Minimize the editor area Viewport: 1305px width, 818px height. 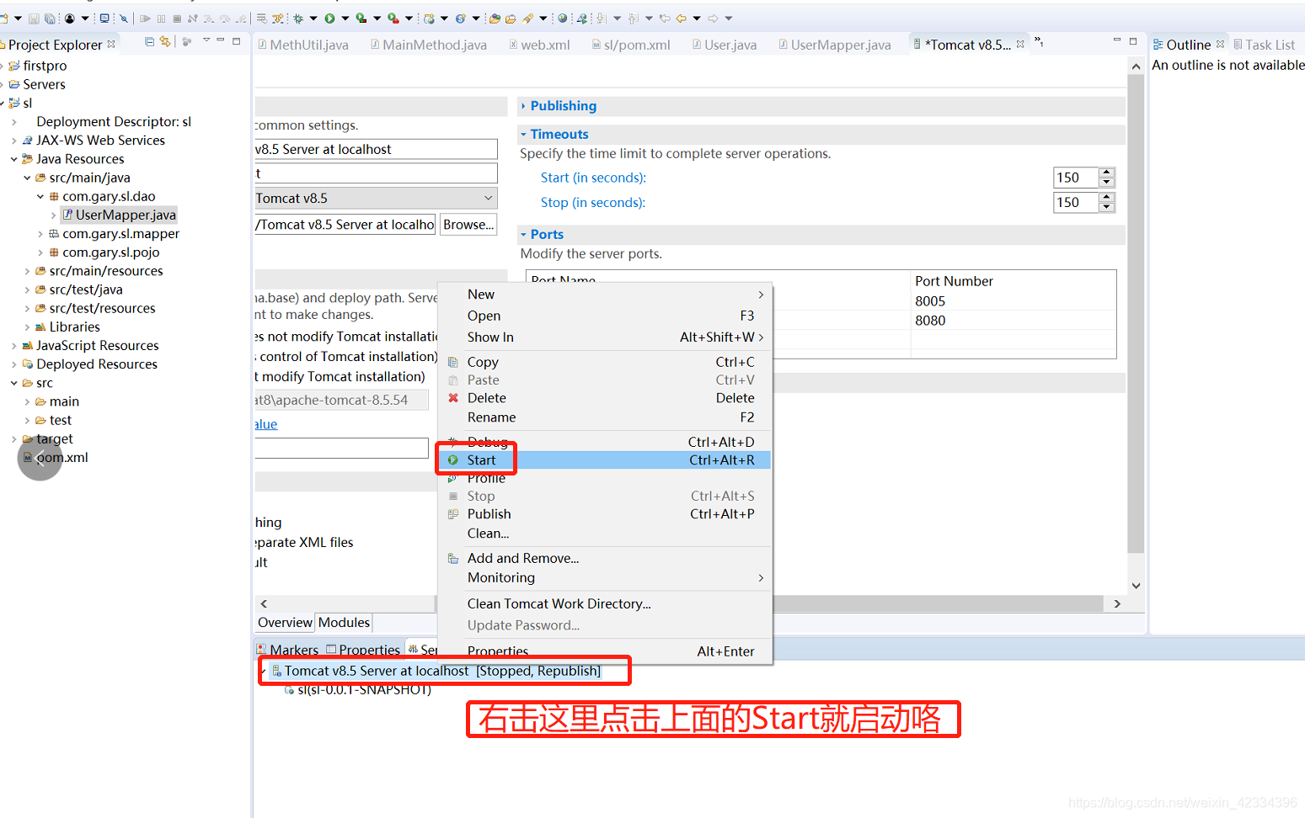pyautogui.click(x=1117, y=41)
